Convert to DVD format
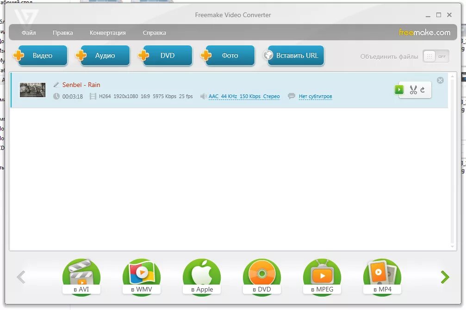This screenshot has width=466, height=310. (x=262, y=277)
